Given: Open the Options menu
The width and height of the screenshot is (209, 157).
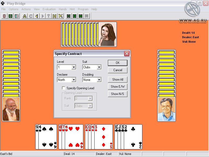Looking at the screenshot, I should pos(14,9).
